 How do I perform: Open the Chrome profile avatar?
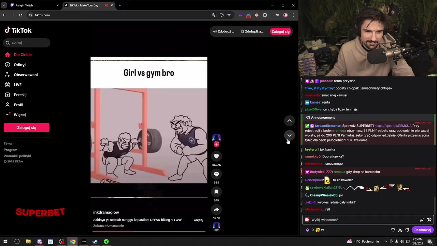click(x=285, y=15)
